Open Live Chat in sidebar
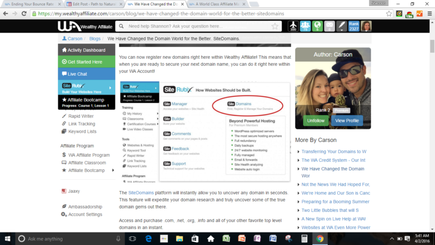435x245 pixels. point(86,74)
